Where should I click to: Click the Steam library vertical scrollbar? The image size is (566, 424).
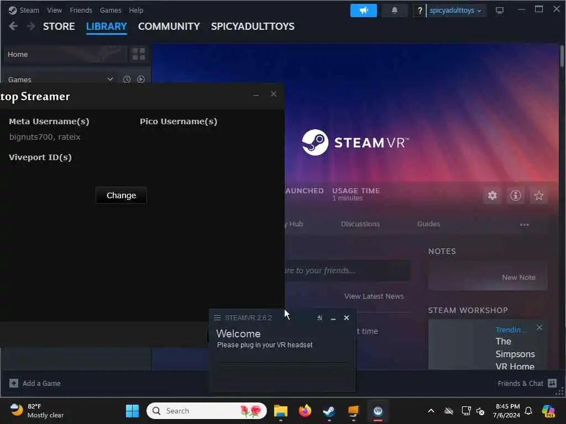pos(562,56)
